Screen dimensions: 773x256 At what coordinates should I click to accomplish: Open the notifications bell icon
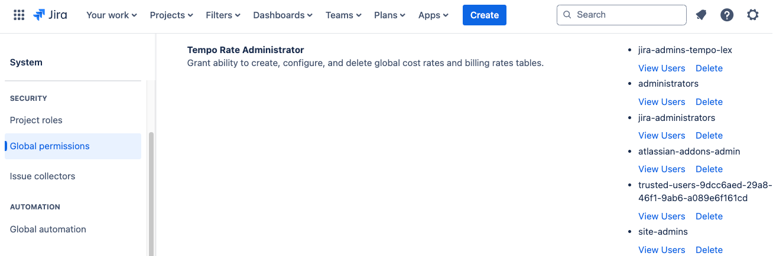click(701, 15)
